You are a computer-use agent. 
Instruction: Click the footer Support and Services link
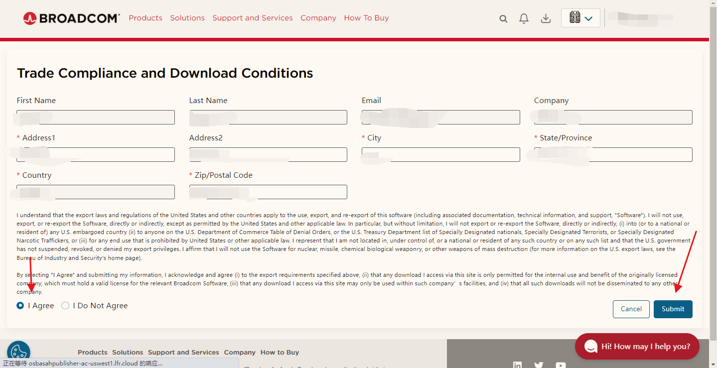pos(183,352)
